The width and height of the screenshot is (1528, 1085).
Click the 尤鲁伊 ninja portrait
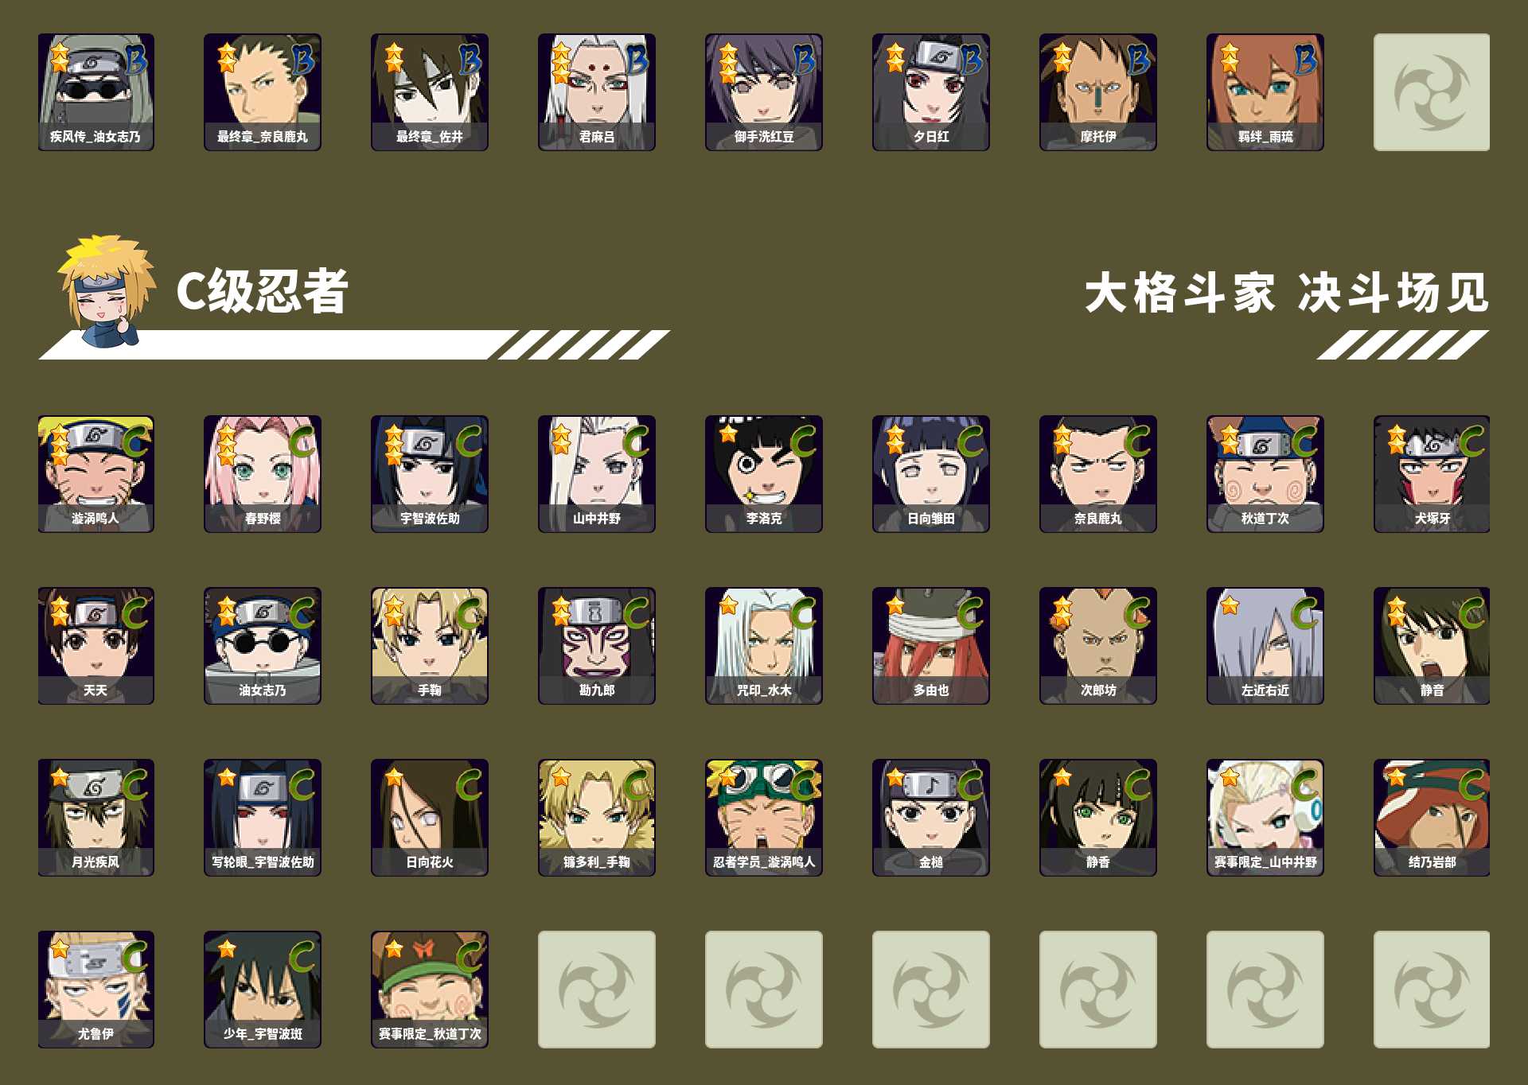click(x=95, y=990)
